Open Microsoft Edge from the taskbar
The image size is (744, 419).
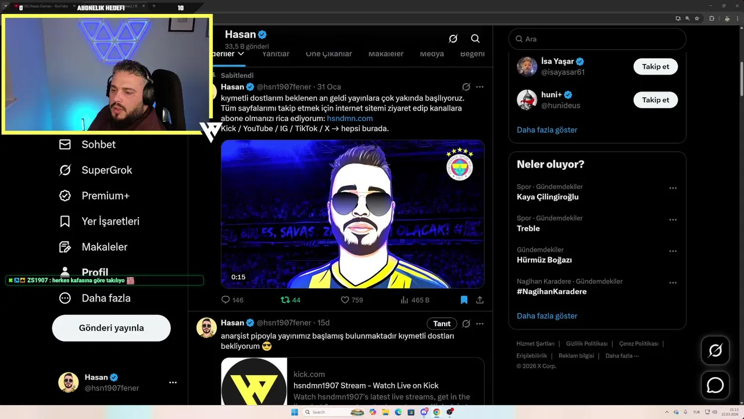point(398,412)
